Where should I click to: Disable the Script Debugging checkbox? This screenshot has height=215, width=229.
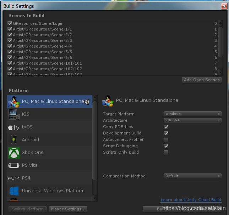pos(166,146)
